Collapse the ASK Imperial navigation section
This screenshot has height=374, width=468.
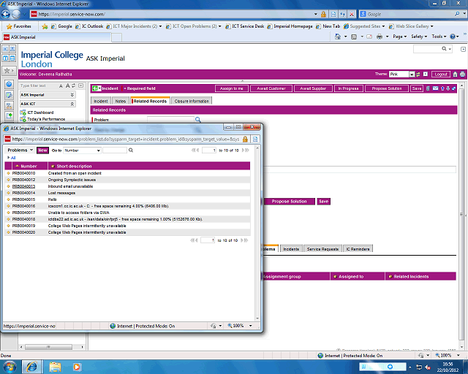pyautogui.click(x=72, y=95)
